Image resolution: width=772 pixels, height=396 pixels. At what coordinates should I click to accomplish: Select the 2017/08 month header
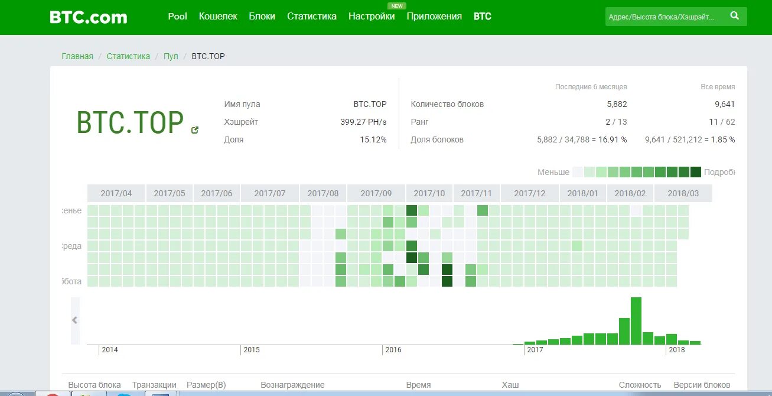tap(323, 193)
